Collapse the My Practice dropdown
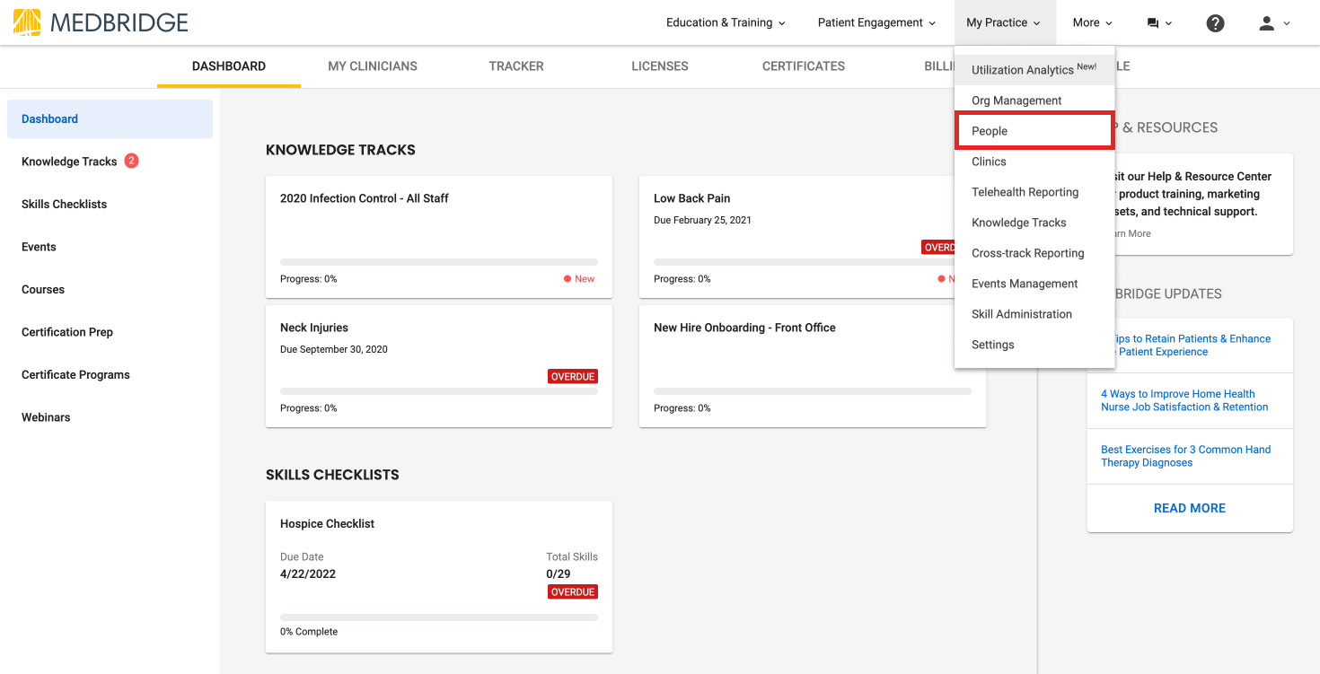This screenshot has width=1320, height=674. pos(1003,22)
